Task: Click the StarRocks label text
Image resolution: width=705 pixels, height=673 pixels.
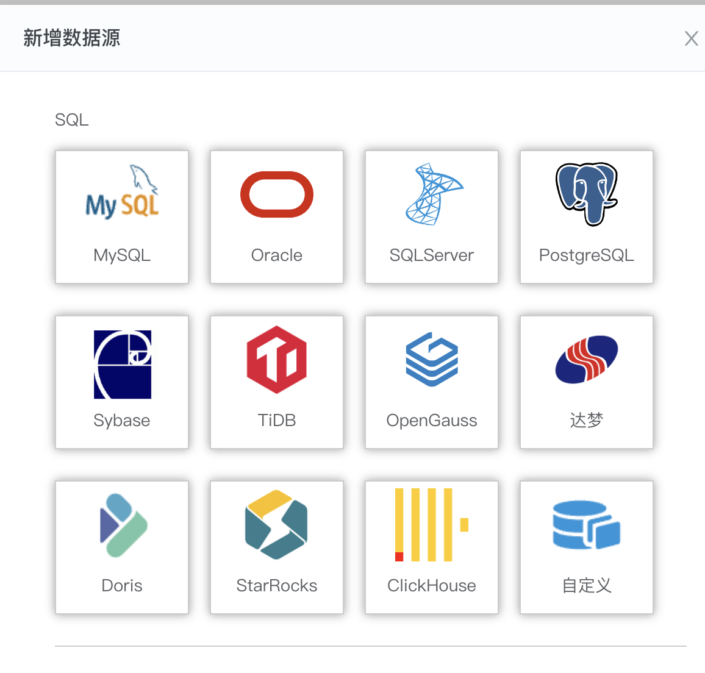Action: click(x=276, y=586)
